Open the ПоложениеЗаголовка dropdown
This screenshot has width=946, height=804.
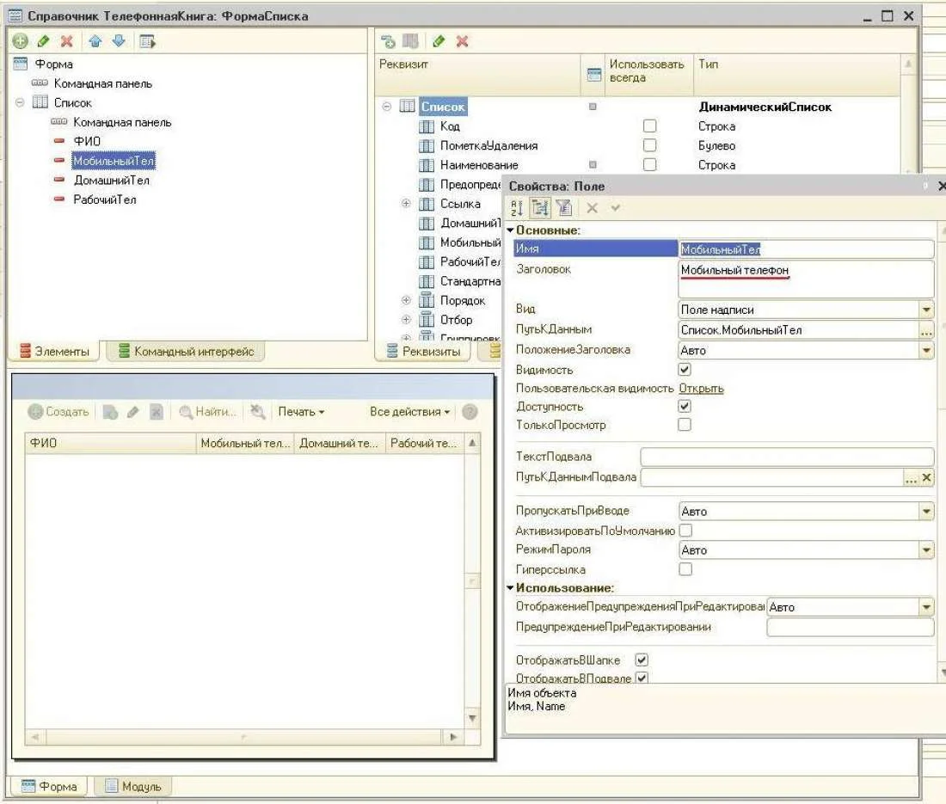click(926, 351)
